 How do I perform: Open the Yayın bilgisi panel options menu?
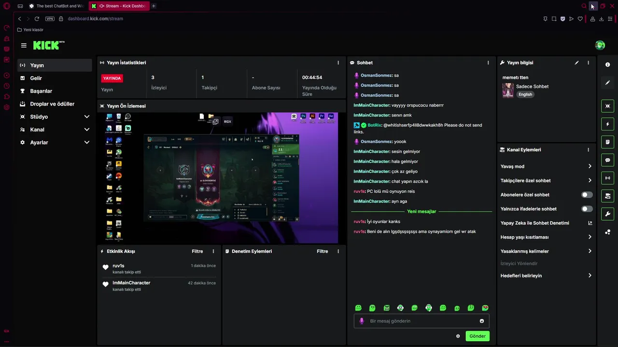click(588, 63)
